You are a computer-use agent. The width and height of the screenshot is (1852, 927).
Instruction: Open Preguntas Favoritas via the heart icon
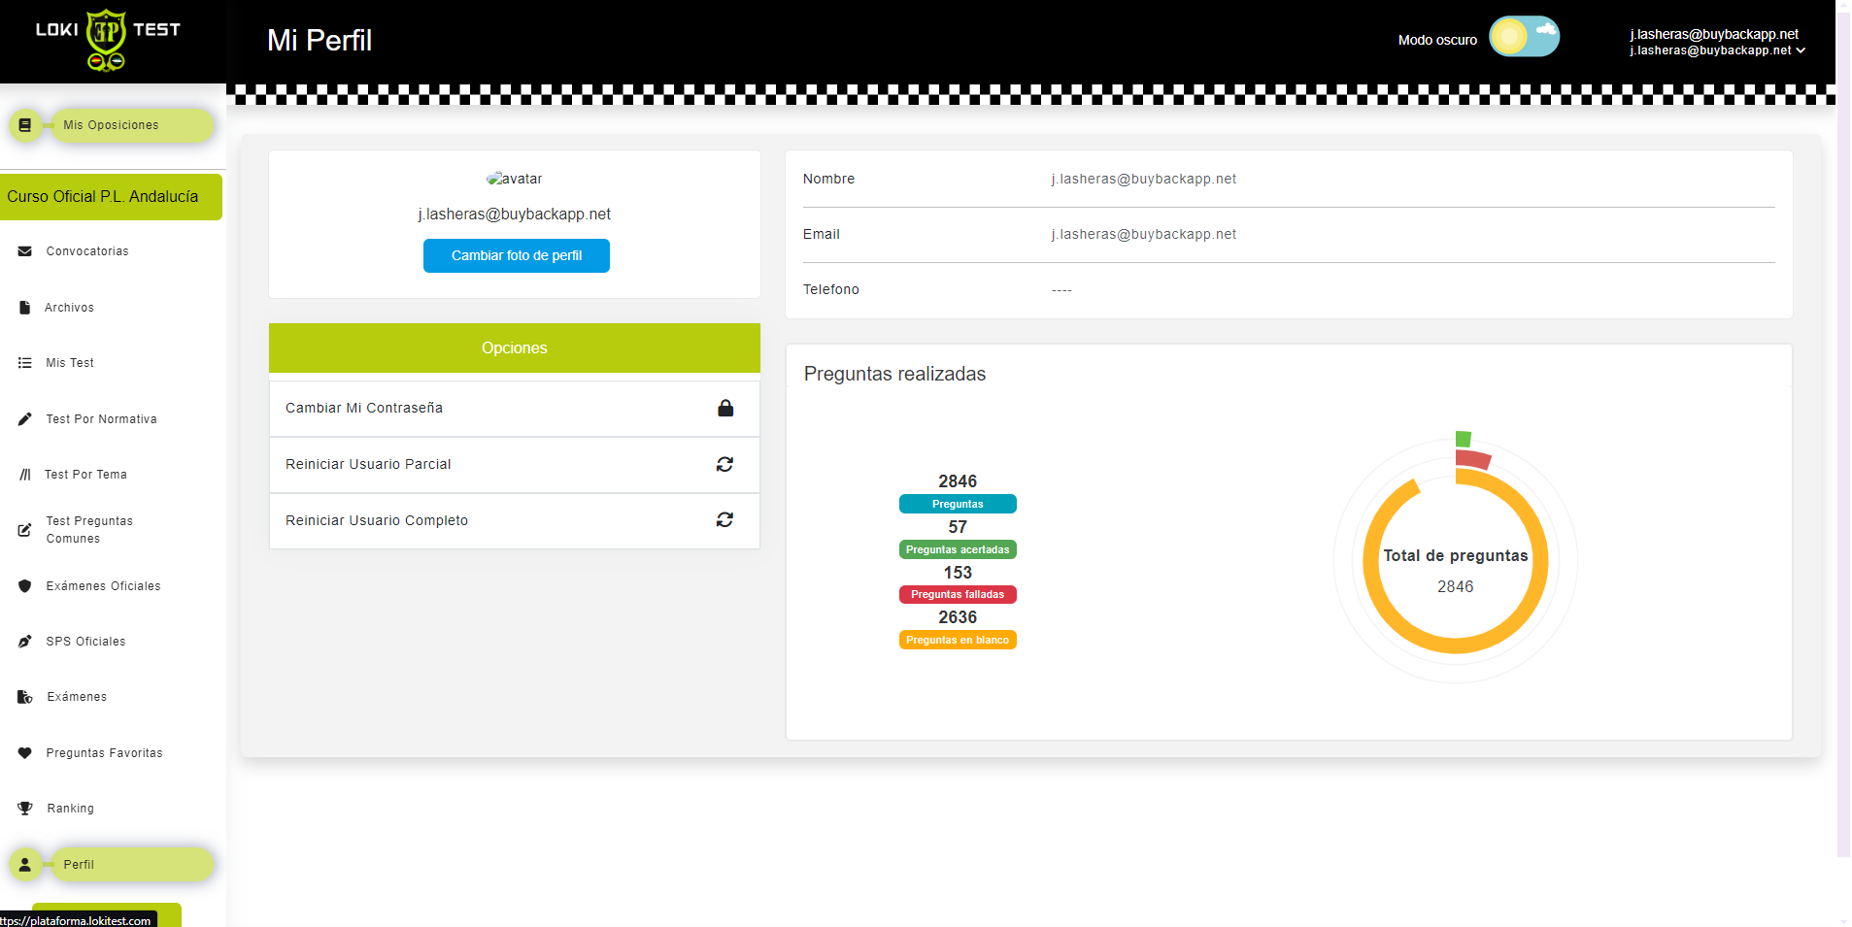pos(24,752)
